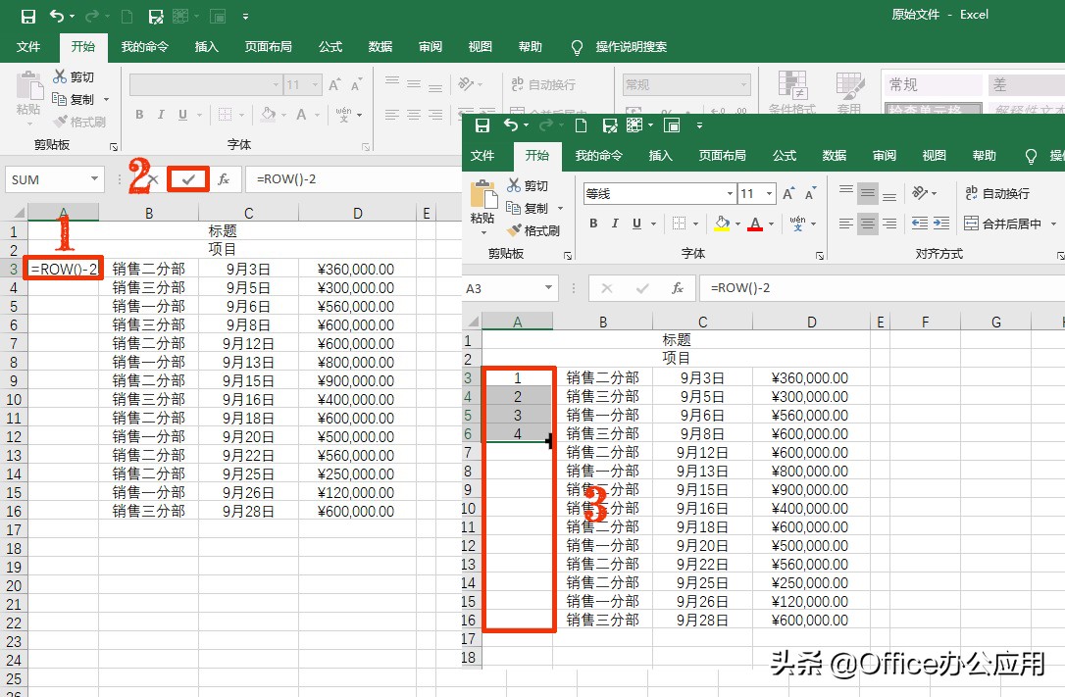Image resolution: width=1065 pixels, height=697 pixels.
Task: Open 等线 font name dropdown in front window
Action: click(x=731, y=194)
